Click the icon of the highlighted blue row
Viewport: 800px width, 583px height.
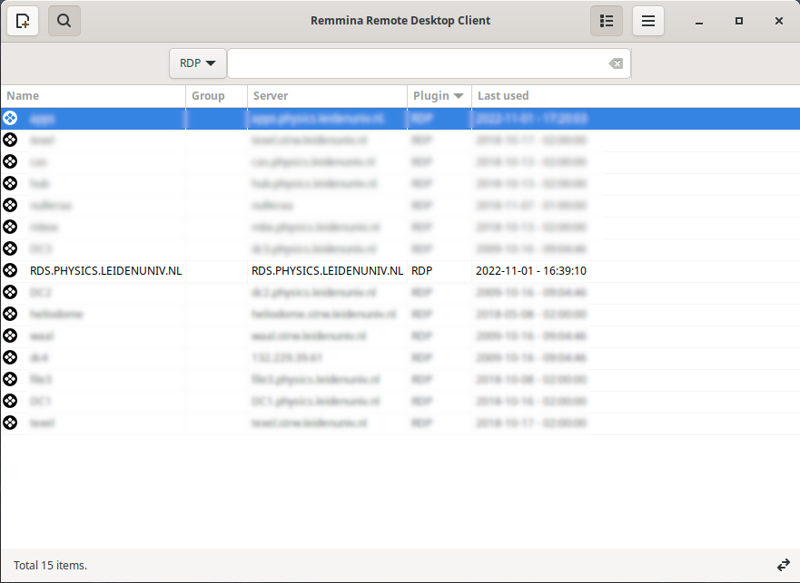[10, 118]
